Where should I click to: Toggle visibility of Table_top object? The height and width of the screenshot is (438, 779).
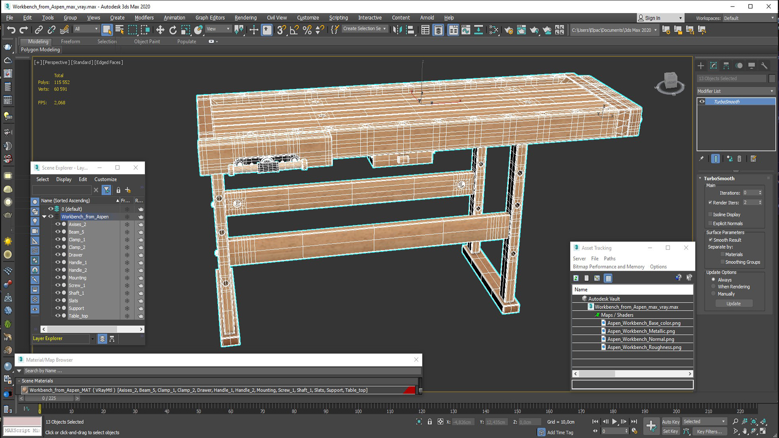click(x=58, y=316)
